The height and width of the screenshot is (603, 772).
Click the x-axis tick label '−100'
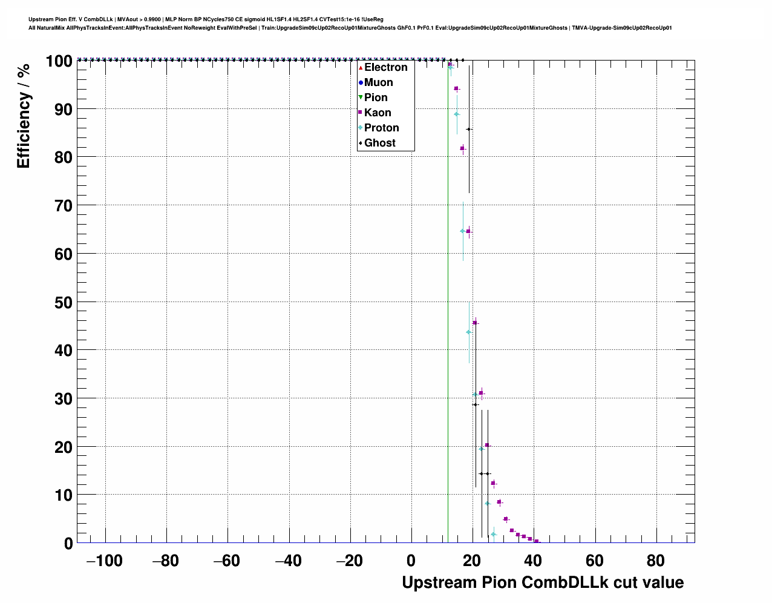[105, 561]
